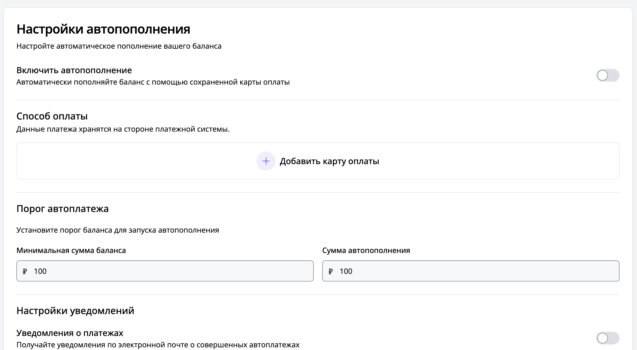Image resolution: width=637 pixels, height=350 pixels.
Task: Click the Установите порог баланса description text
Action: [118, 230]
